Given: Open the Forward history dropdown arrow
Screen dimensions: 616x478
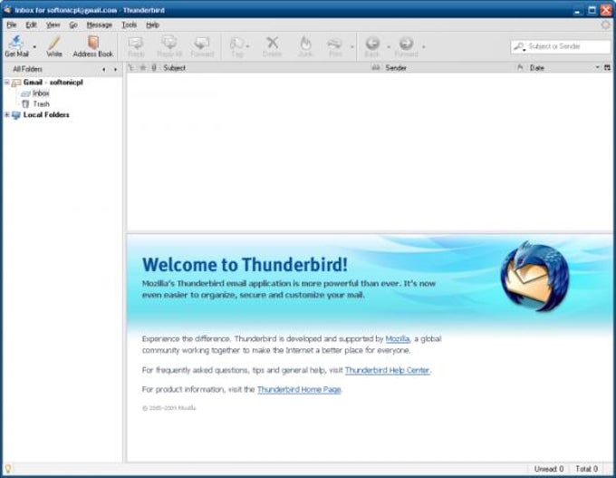Looking at the screenshot, I should [x=424, y=46].
